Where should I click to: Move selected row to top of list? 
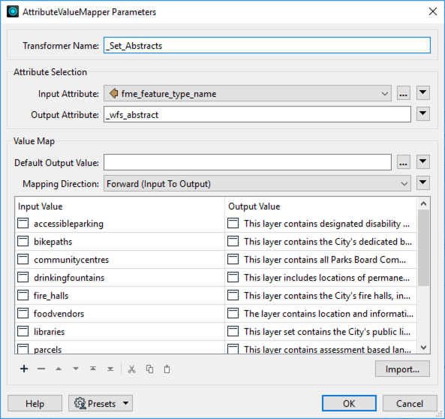pos(93,369)
